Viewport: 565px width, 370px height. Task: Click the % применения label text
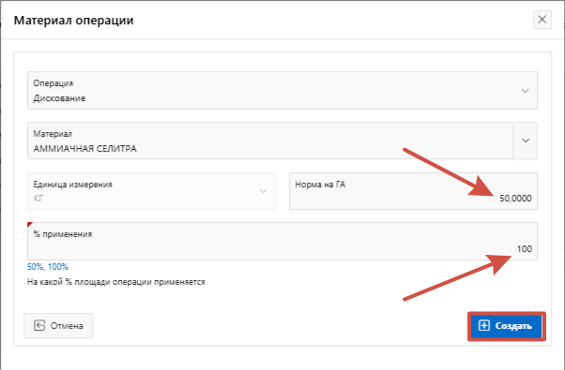coord(63,234)
